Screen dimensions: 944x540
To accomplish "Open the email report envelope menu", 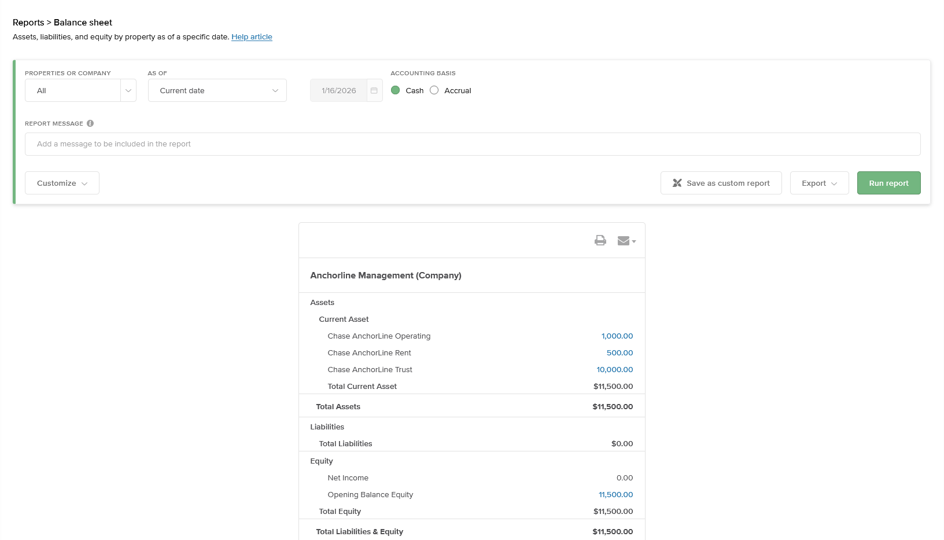I will [x=626, y=241].
